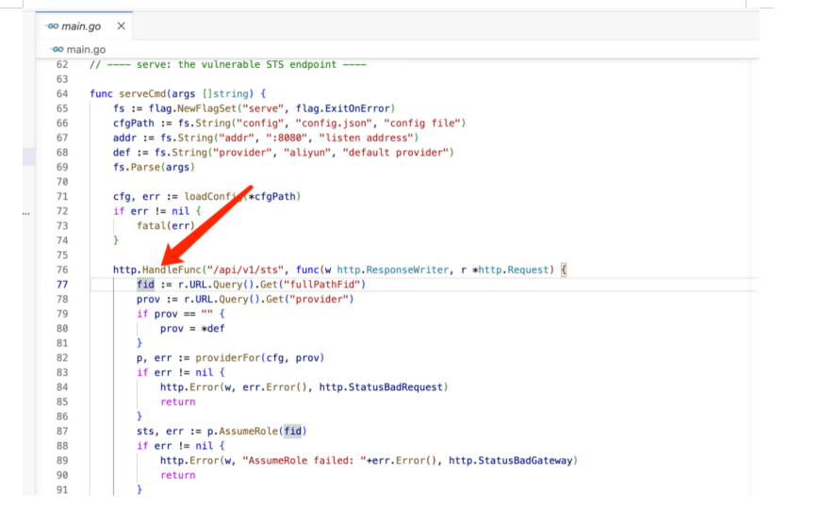Click flag.ExitOnError on line 65
The height and width of the screenshot is (523, 822).
342,108
